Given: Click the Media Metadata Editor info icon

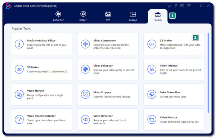Looking at the screenshot, I should pos(19,44).
